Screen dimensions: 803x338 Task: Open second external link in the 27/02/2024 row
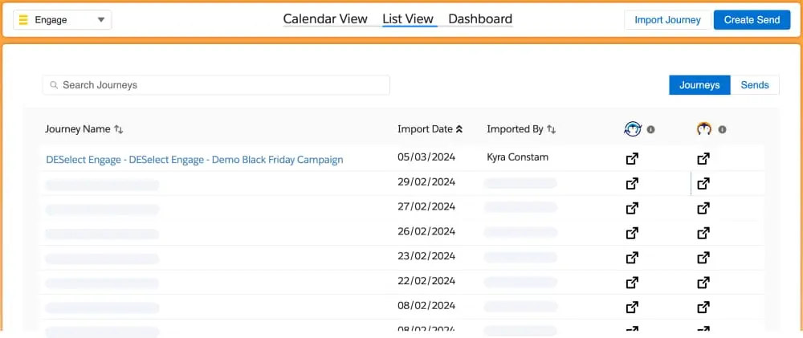pos(703,209)
